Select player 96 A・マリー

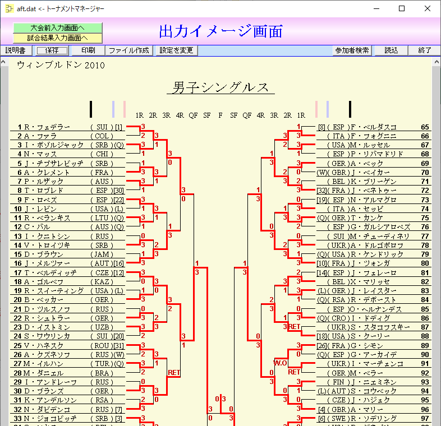[x=374, y=409]
